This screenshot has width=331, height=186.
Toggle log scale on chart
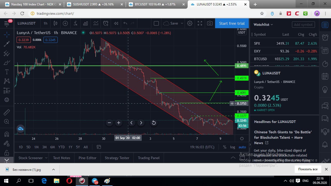click(233, 147)
